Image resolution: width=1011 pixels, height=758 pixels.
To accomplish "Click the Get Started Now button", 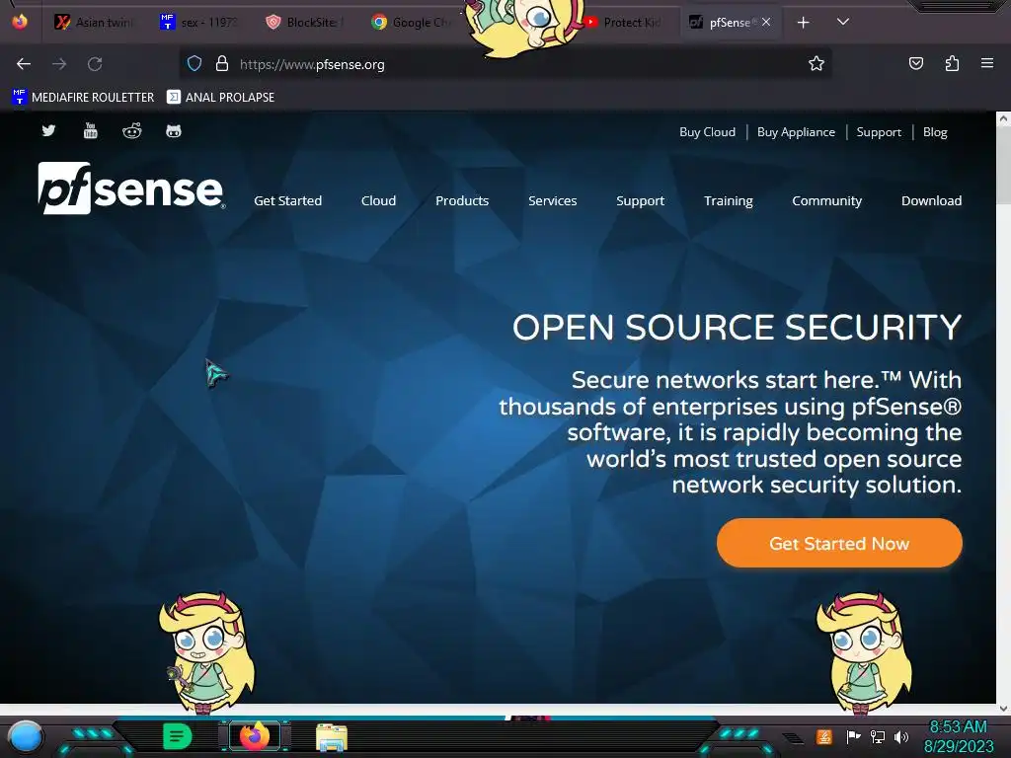I will pos(839,543).
